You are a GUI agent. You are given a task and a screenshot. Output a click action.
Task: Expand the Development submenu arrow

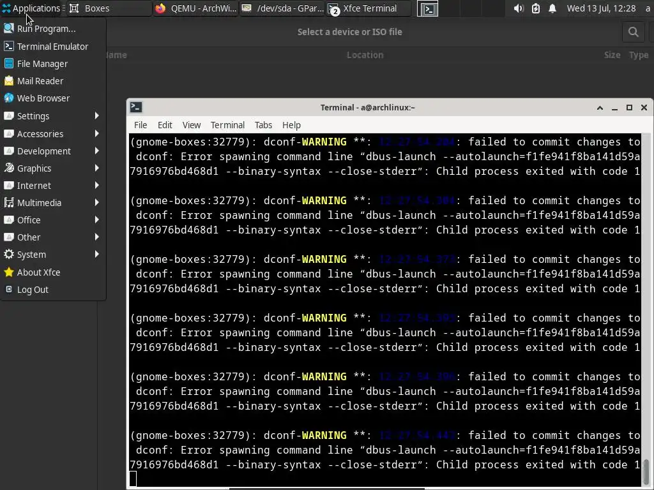coord(97,151)
